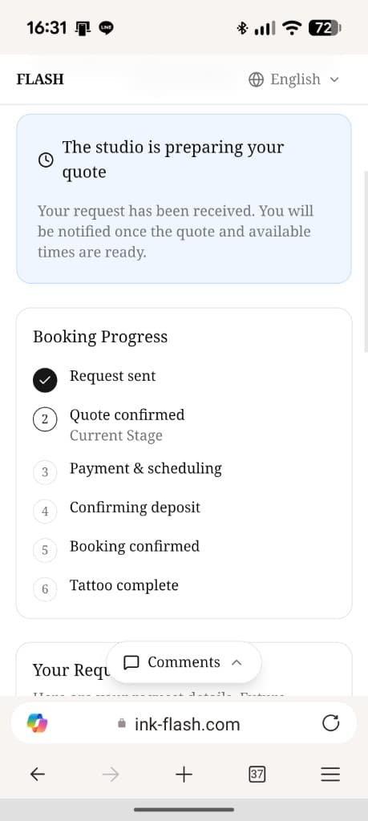Image resolution: width=368 pixels, height=821 pixels.
Task: Click the speech bubble Comments icon
Action: pyautogui.click(x=131, y=662)
